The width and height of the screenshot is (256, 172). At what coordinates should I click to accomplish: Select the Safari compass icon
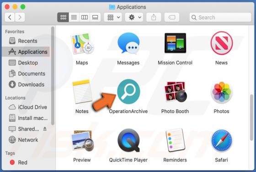222,141
